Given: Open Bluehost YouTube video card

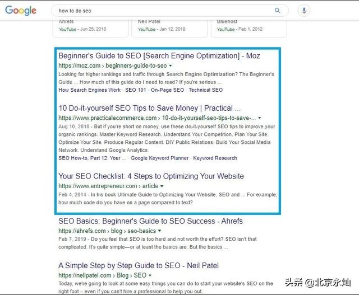Looking at the screenshot, I should pos(249,29).
